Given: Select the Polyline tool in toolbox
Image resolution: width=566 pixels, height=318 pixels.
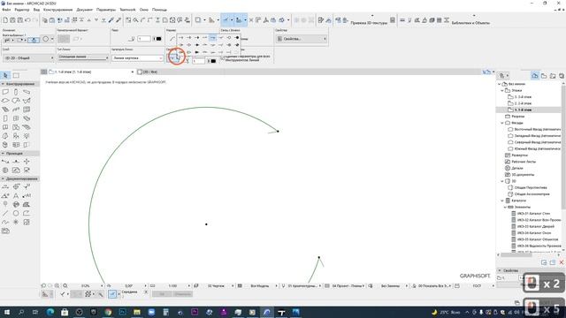Looking at the screenshot, I should 27,214.
